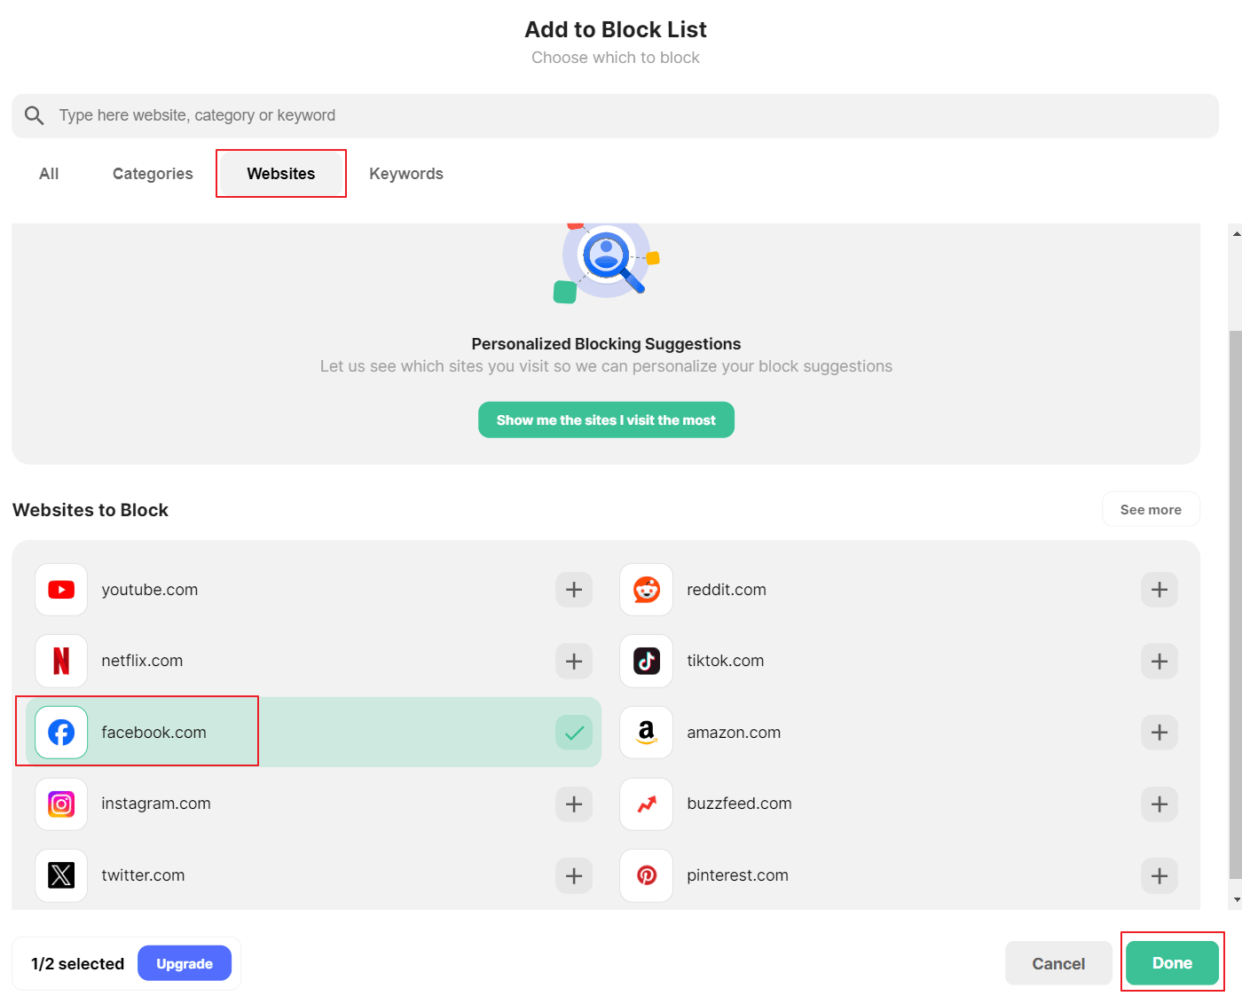
Task: Click the Websites to Block heading
Action: tap(90, 510)
